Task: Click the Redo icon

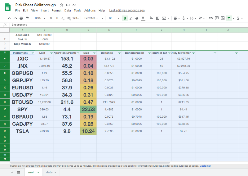Action: (x=15, y=18)
